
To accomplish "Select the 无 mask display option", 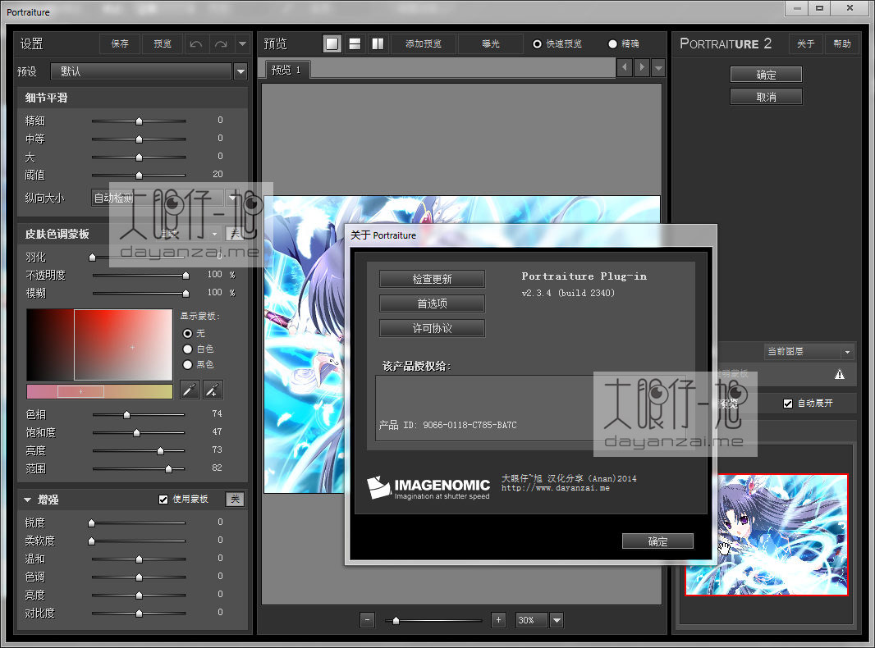I will 187,334.
